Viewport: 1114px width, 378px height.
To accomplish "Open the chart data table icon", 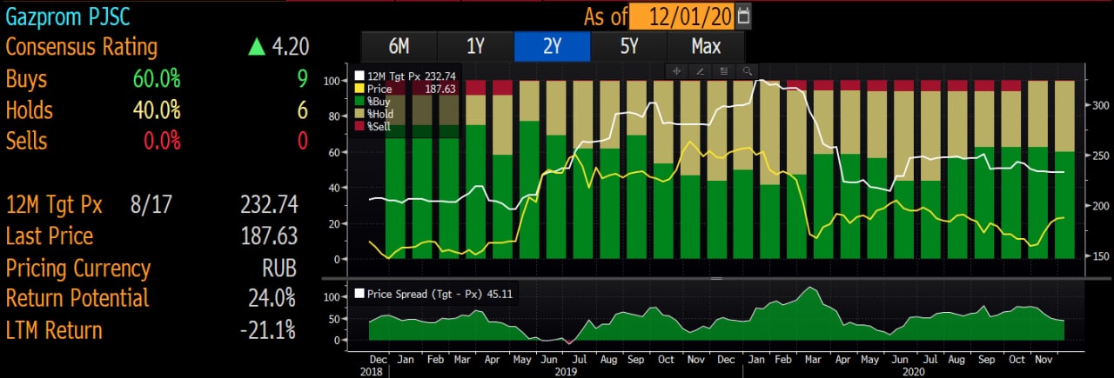I will [722, 70].
